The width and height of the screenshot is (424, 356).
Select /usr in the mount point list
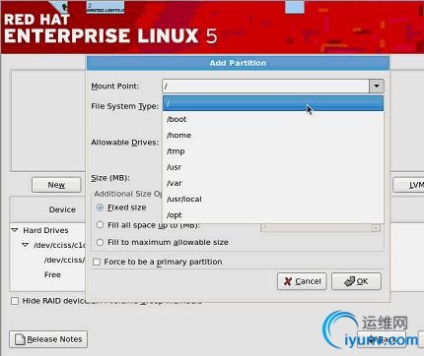273,167
